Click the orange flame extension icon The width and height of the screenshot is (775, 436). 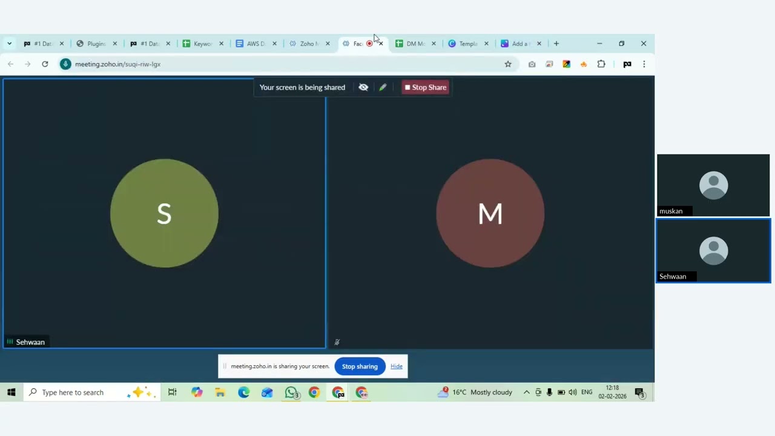[x=584, y=64]
